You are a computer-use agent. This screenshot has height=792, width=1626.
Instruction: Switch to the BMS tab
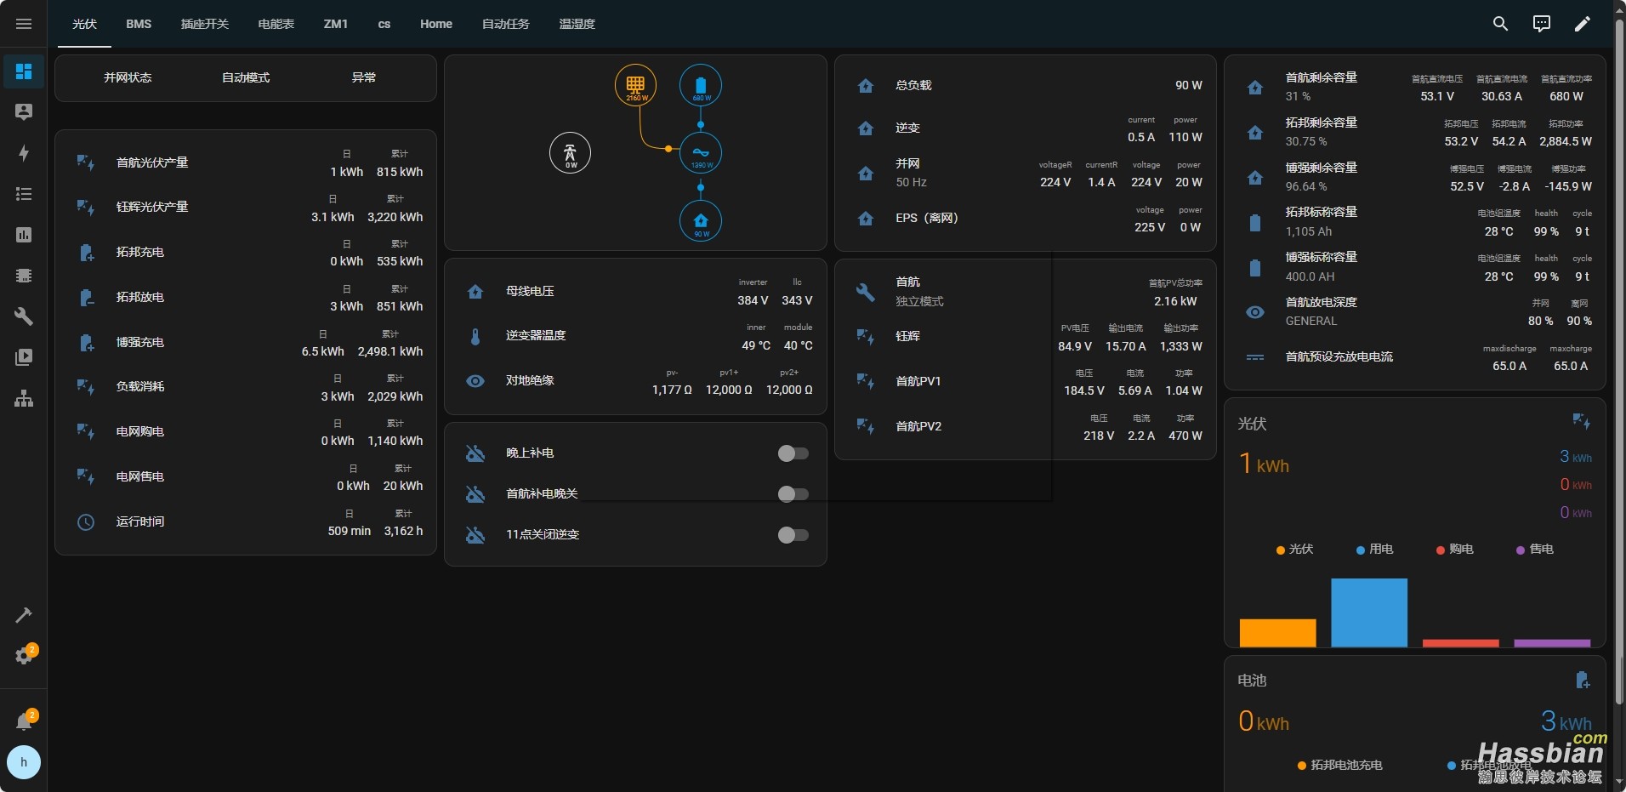point(139,24)
